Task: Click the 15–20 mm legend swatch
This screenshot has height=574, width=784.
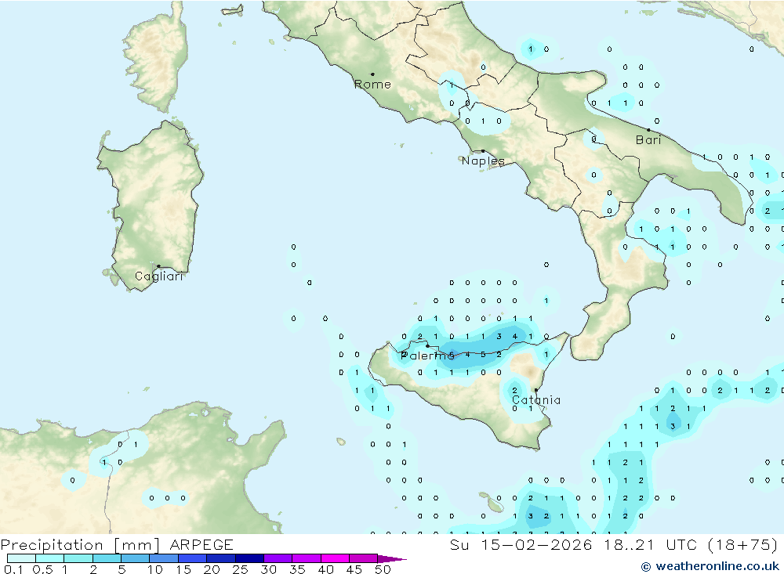Action: (193, 558)
